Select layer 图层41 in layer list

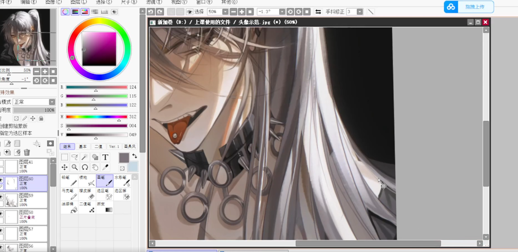point(24,166)
